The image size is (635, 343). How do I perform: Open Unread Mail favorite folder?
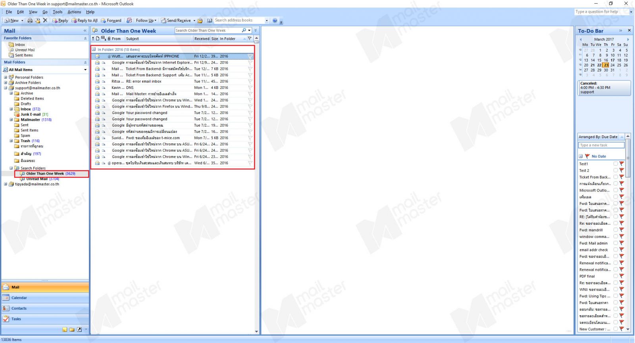coord(25,50)
